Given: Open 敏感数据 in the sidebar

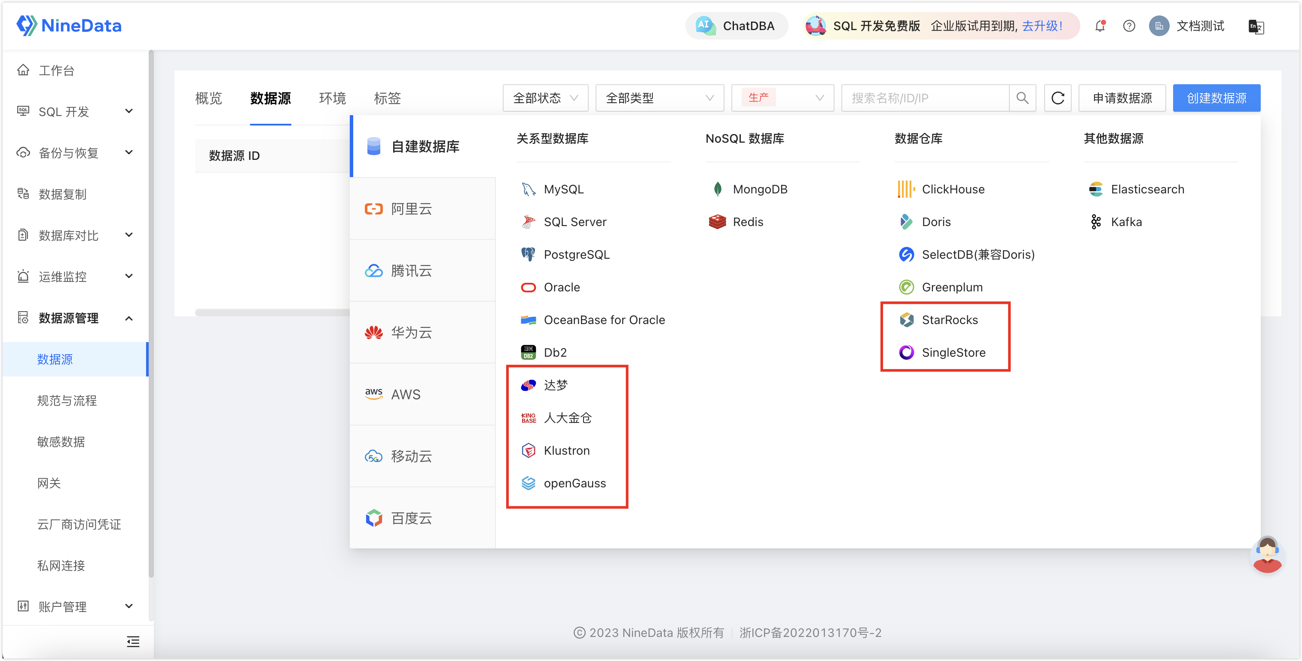Looking at the screenshot, I should (x=61, y=442).
